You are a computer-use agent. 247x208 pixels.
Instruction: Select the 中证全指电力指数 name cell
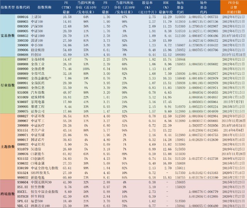45,168
